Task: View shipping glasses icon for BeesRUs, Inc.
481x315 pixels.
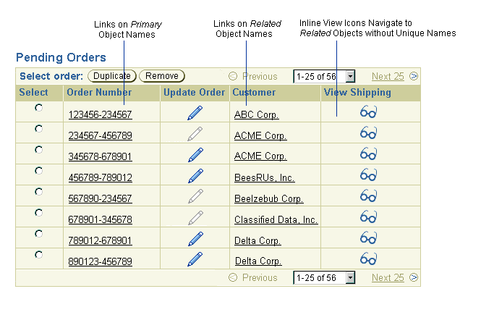Action: click(368, 175)
